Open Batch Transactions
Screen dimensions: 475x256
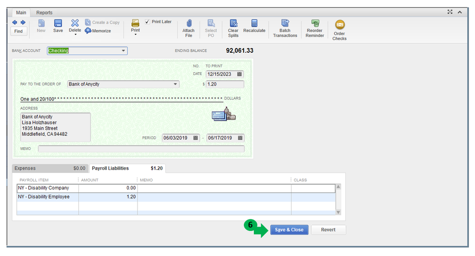(x=285, y=28)
